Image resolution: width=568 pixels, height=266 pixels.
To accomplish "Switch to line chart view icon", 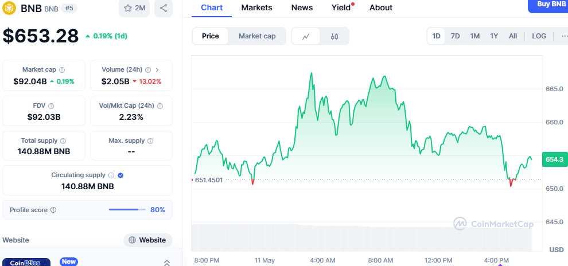I will [x=306, y=36].
